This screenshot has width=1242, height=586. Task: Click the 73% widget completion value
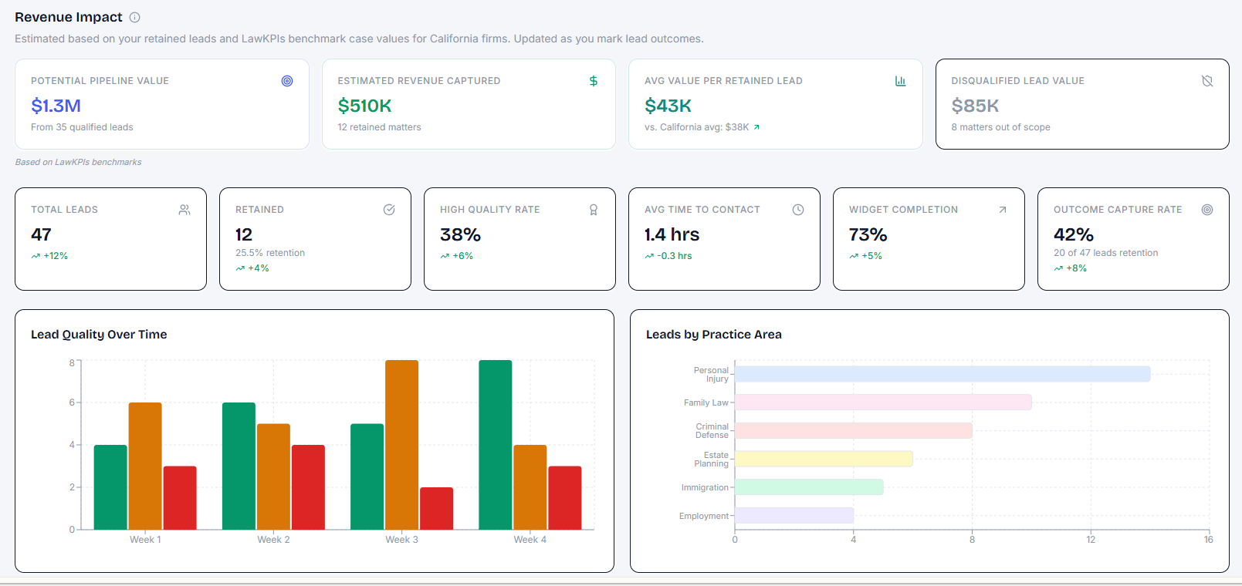point(868,234)
